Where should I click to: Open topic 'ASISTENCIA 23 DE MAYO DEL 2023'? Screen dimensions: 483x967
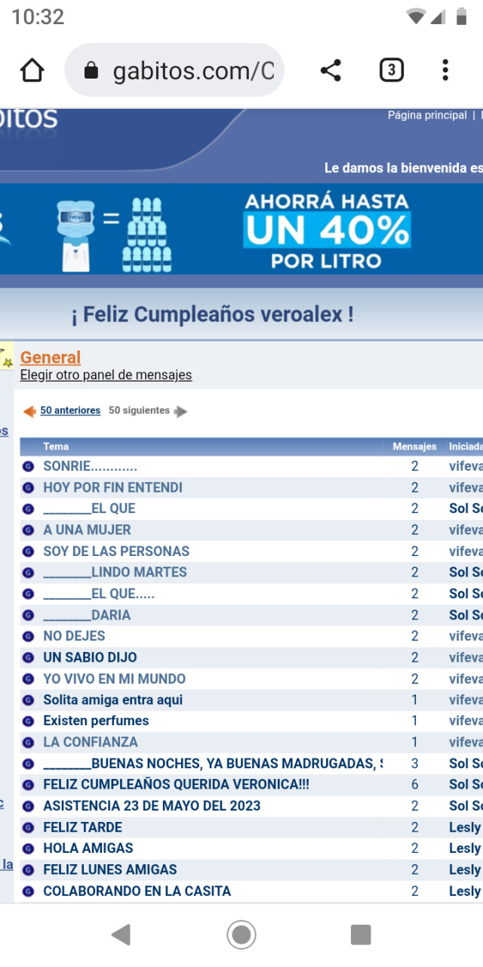point(152,806)
